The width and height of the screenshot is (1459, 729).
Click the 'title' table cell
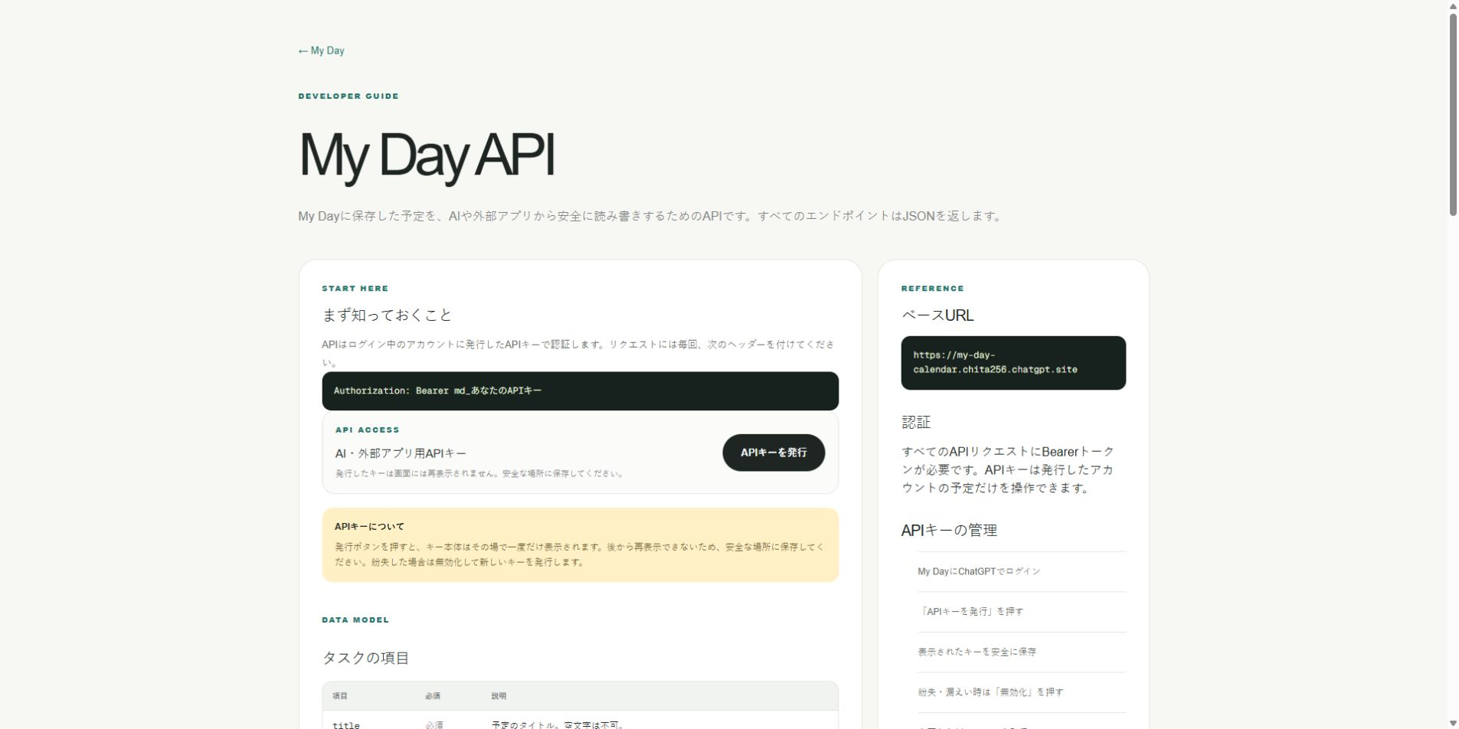point(346,724)
